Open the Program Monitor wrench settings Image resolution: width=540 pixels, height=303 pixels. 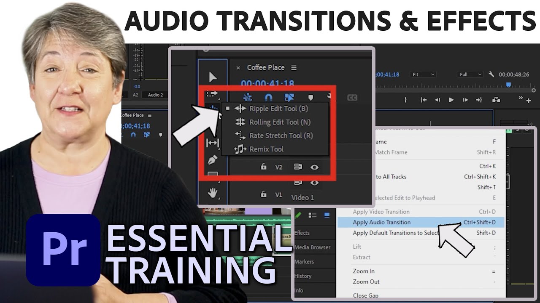click(491, 74)
